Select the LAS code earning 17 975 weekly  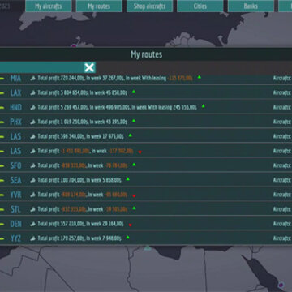pyautogui.click(x=15, y=136)
